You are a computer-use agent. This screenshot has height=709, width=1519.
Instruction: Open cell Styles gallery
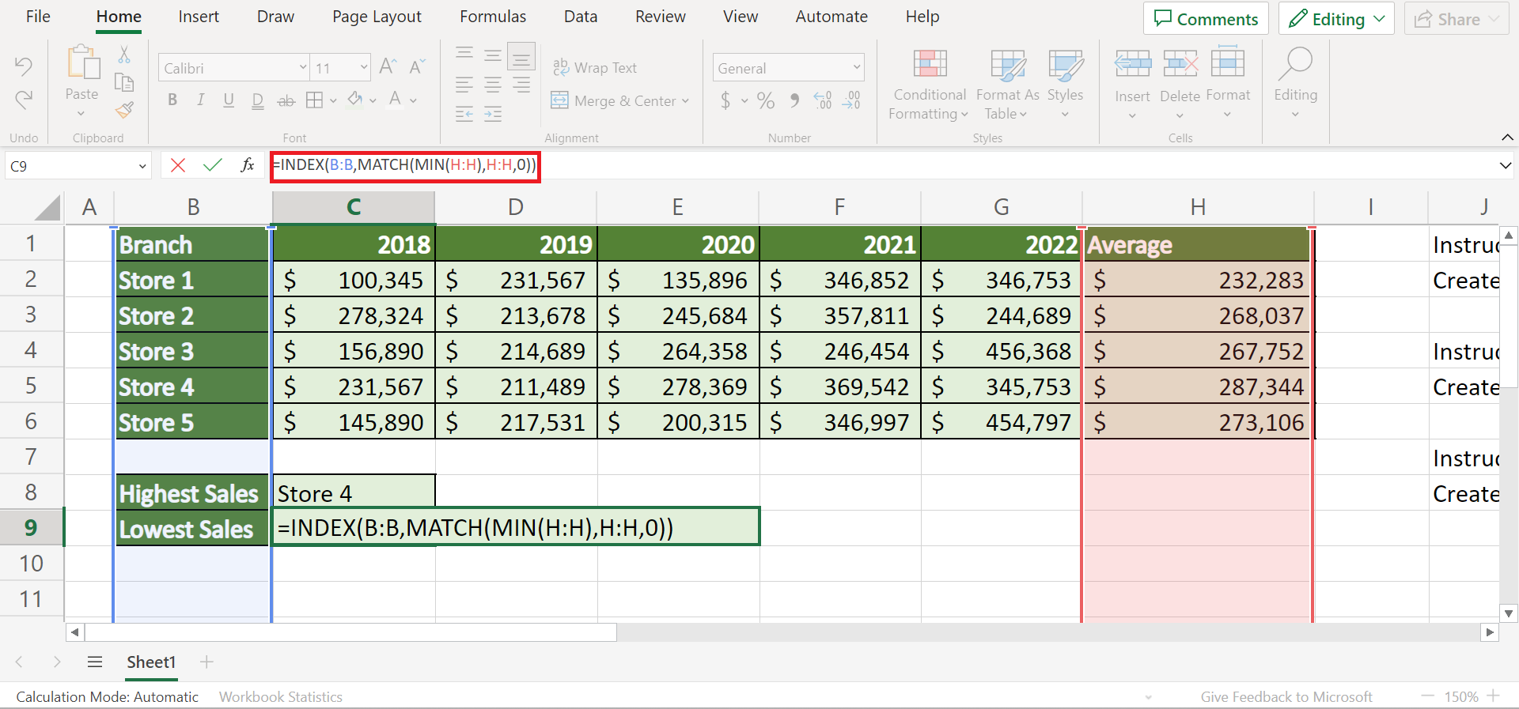[1066, 85]
